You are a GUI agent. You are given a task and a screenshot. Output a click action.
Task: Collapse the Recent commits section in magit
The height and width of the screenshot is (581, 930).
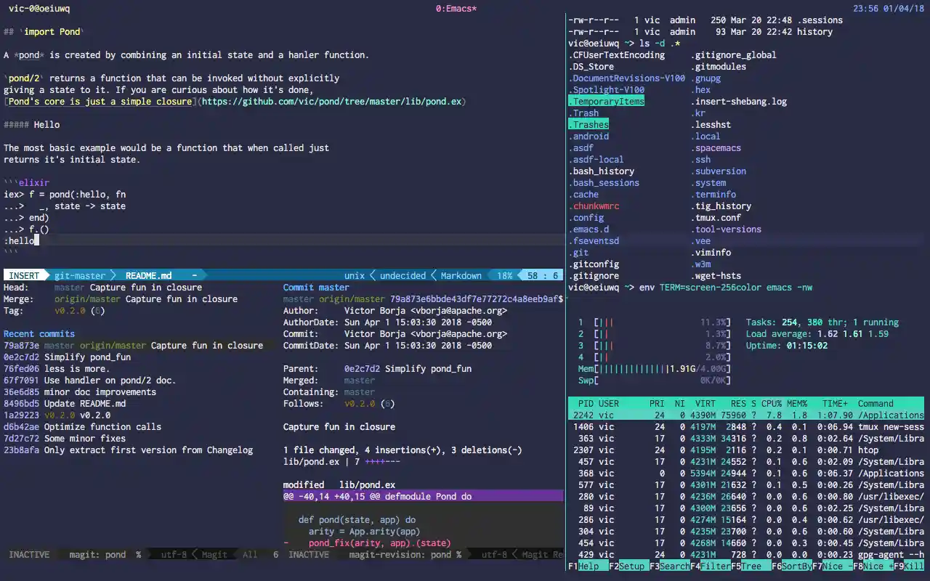pos(39,333)
